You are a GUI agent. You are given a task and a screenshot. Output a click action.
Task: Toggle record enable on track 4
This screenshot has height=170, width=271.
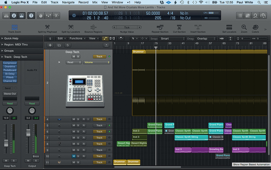click(x=84, y=119)
